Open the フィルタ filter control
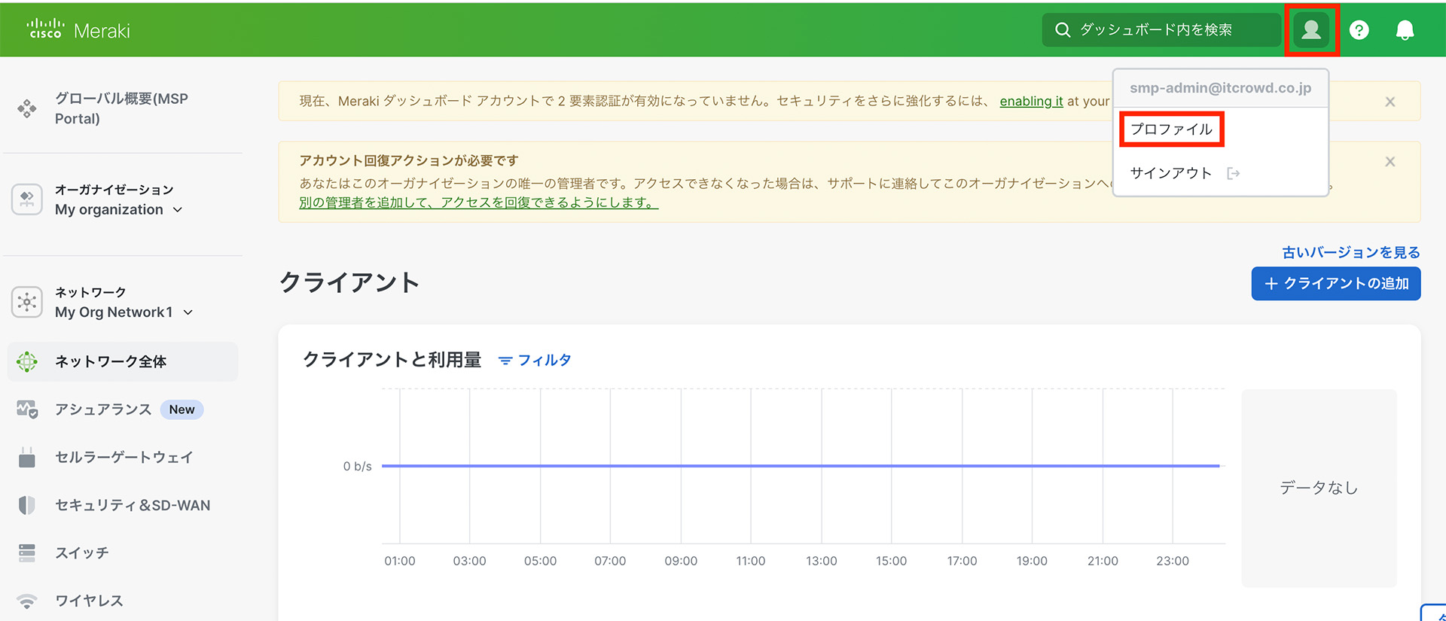 click(535, 361)
